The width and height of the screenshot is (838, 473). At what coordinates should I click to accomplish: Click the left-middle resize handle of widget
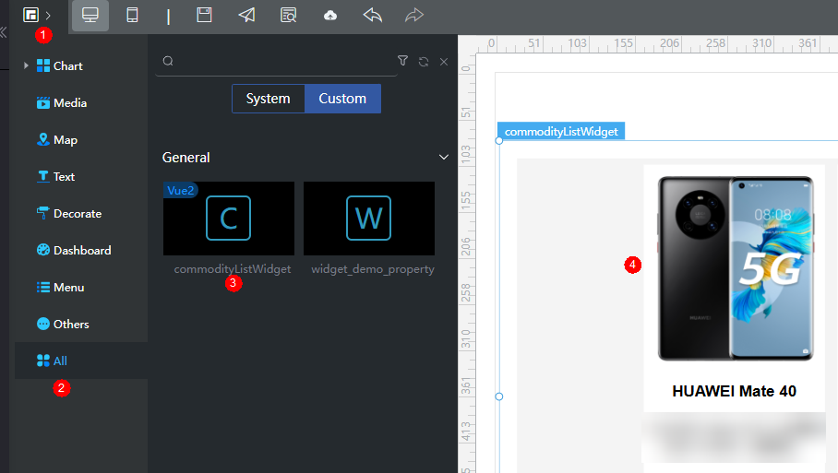(499, 396)
